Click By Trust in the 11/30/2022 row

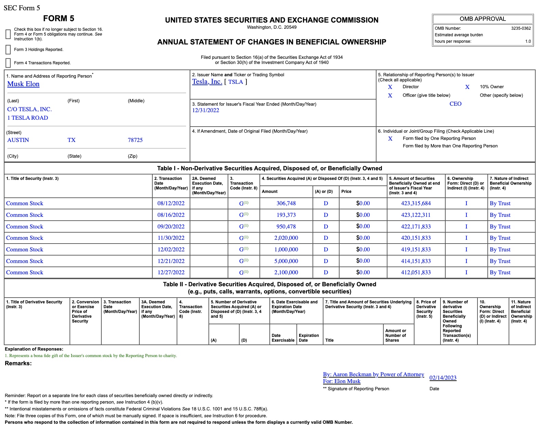[x=500, y=238]
